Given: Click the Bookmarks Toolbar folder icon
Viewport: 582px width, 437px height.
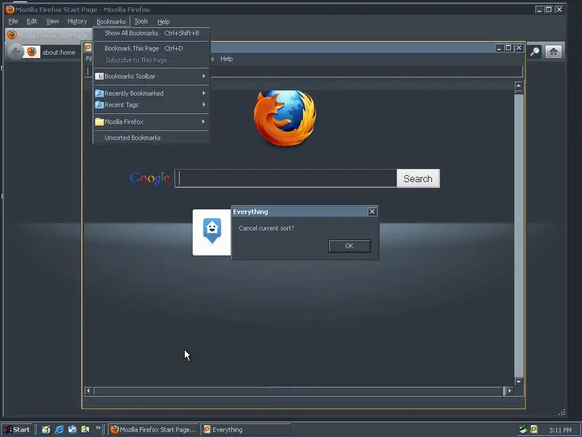Looking at the screenshot, I should [99, 76].
